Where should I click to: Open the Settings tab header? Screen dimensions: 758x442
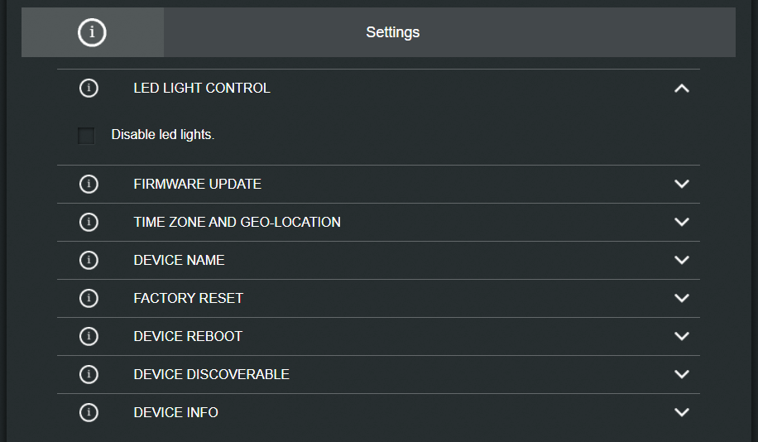pyautogui.click(x=393, y=32)
